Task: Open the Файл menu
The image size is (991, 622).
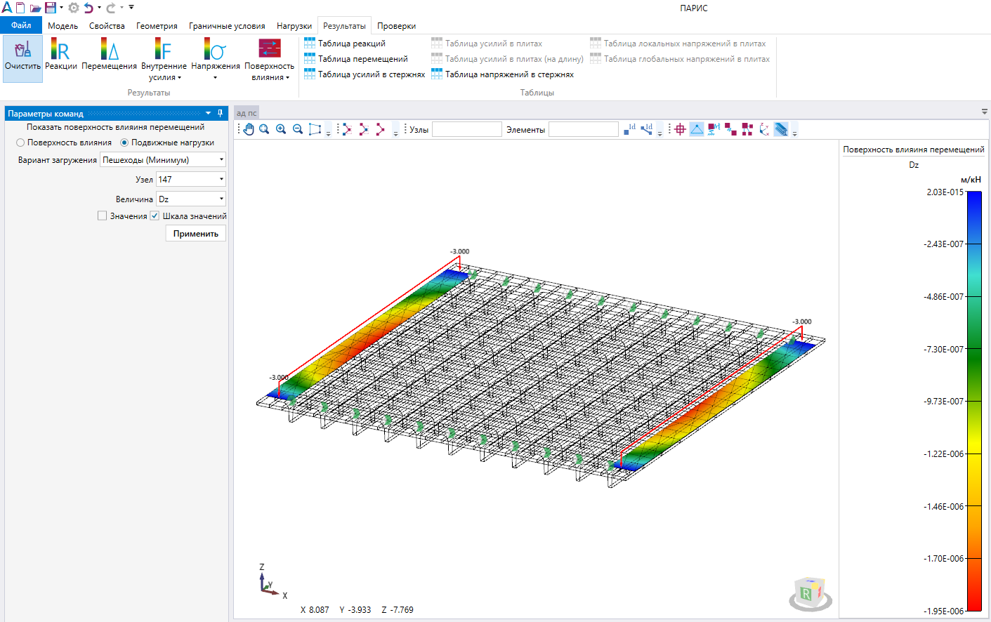Action: coord(21,25)
